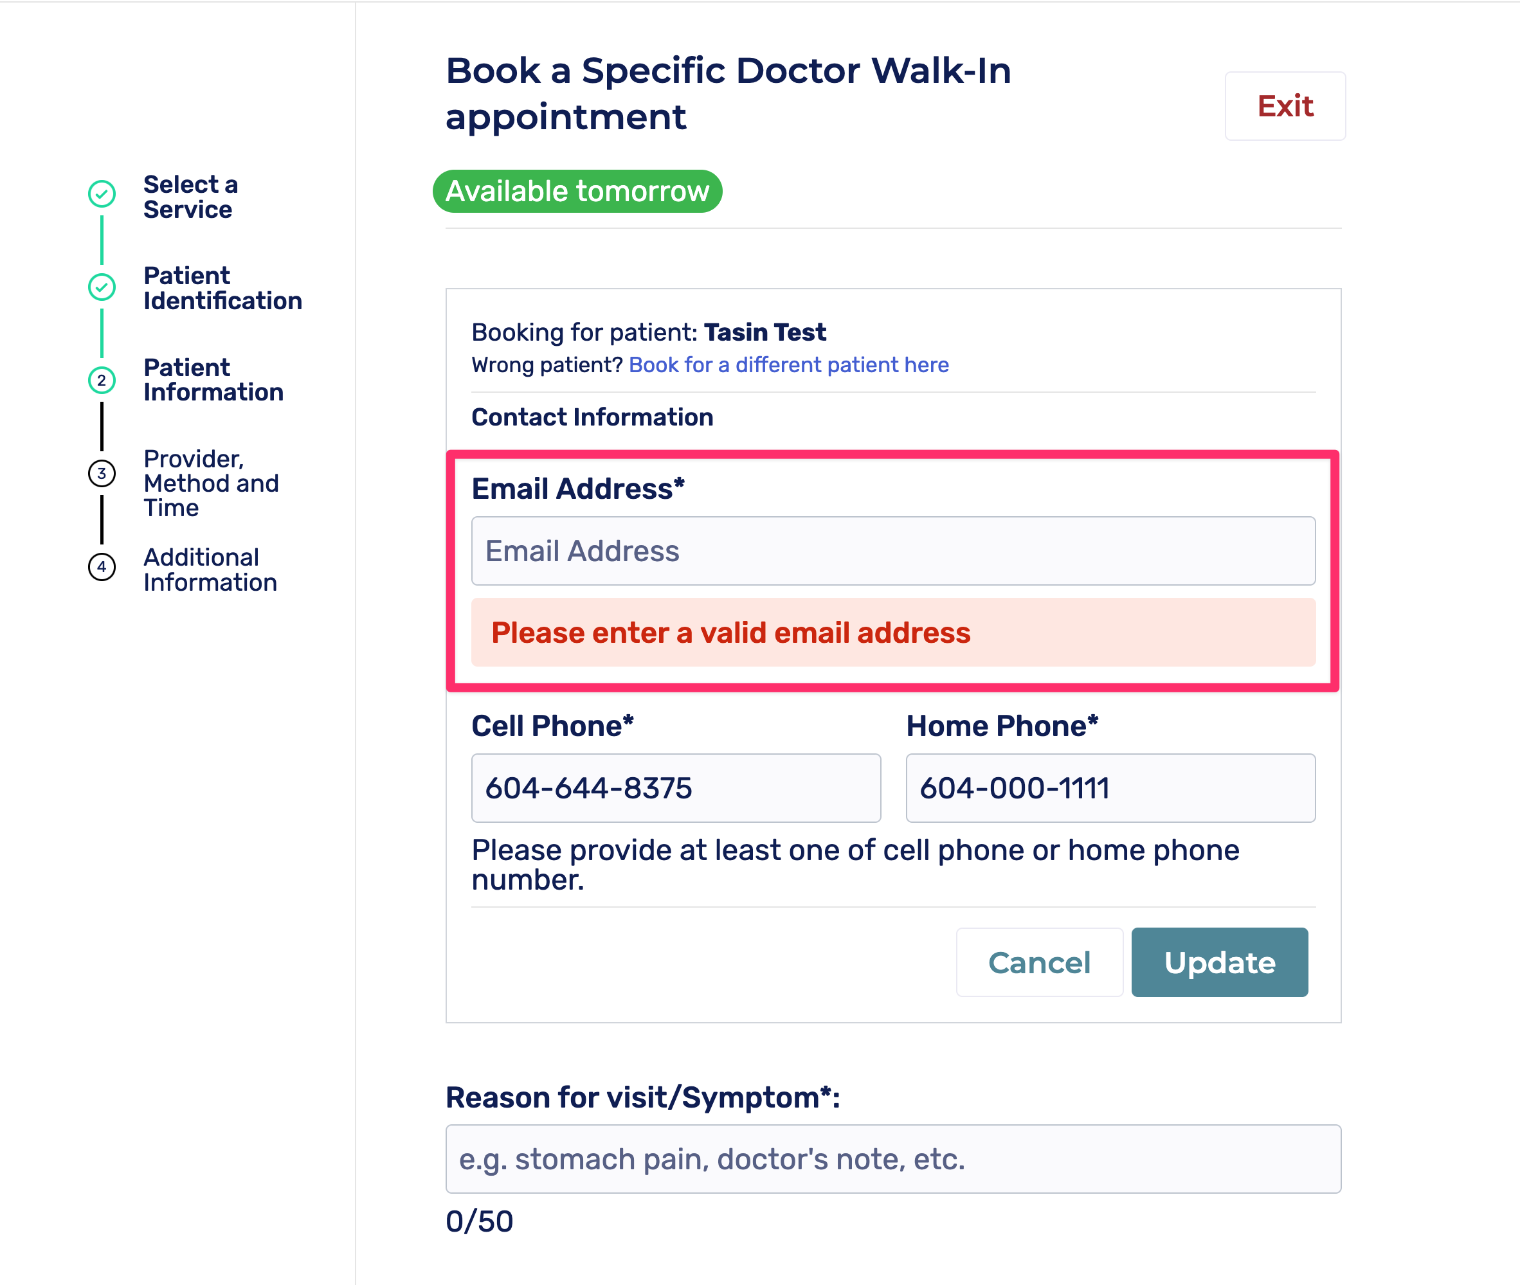
Task: Select the Additional Information step
Action: [x=210, y=570]
